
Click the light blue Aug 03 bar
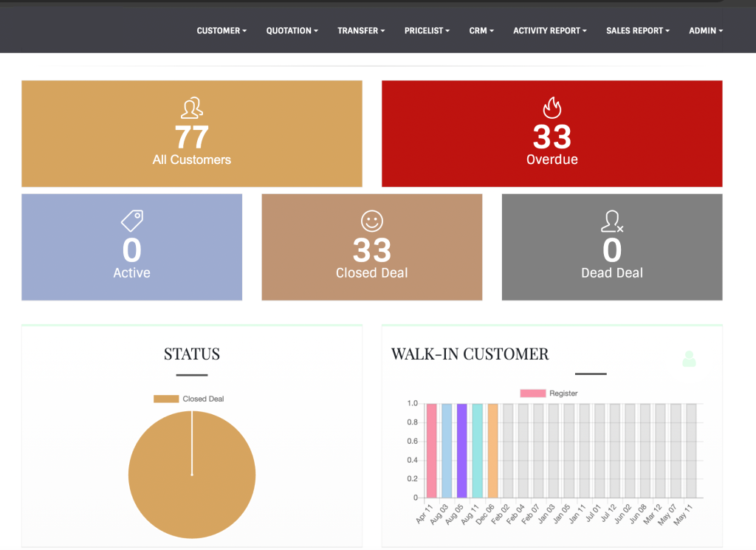tap(447, 450)
